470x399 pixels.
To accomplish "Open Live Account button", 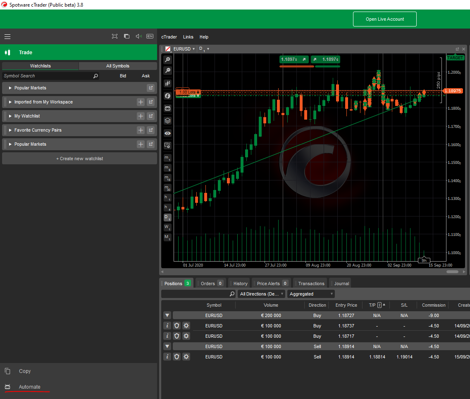I will tap(384, 19).
